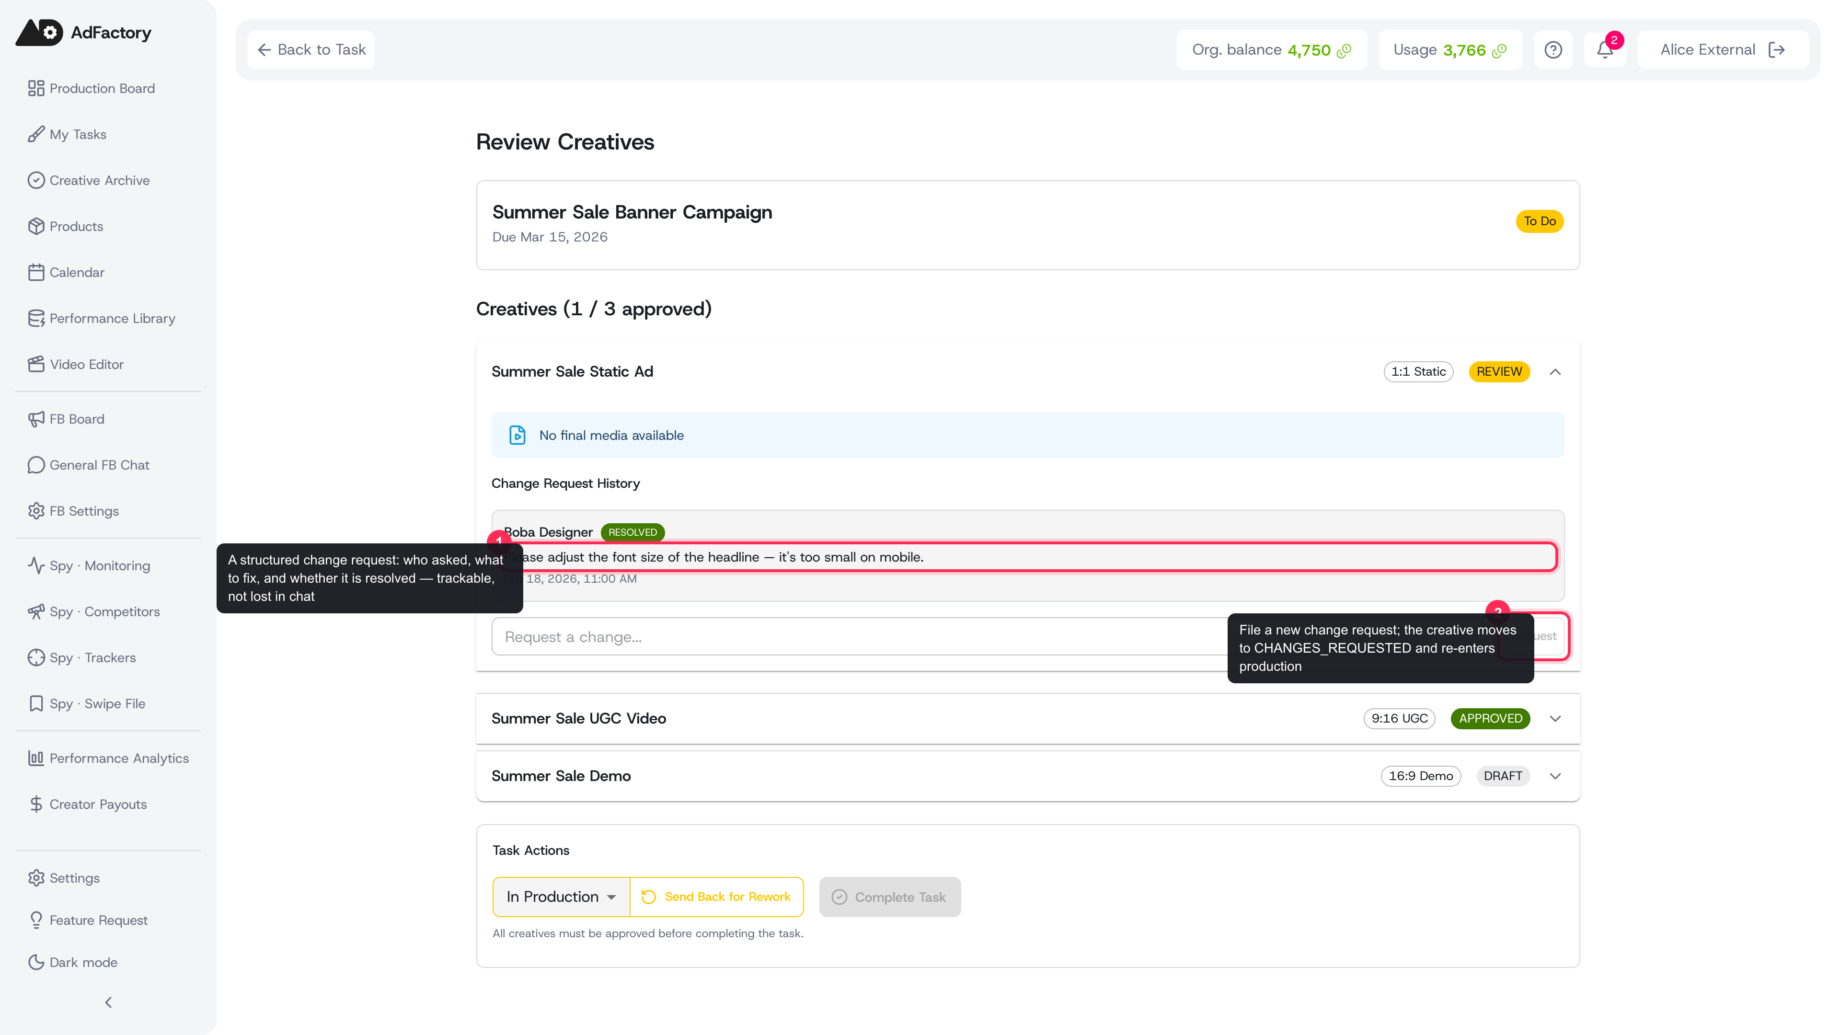This screenshot has height=1035, width=1840.
Task: Click the Usage 3,766 chip
Action: (1450, 50)
